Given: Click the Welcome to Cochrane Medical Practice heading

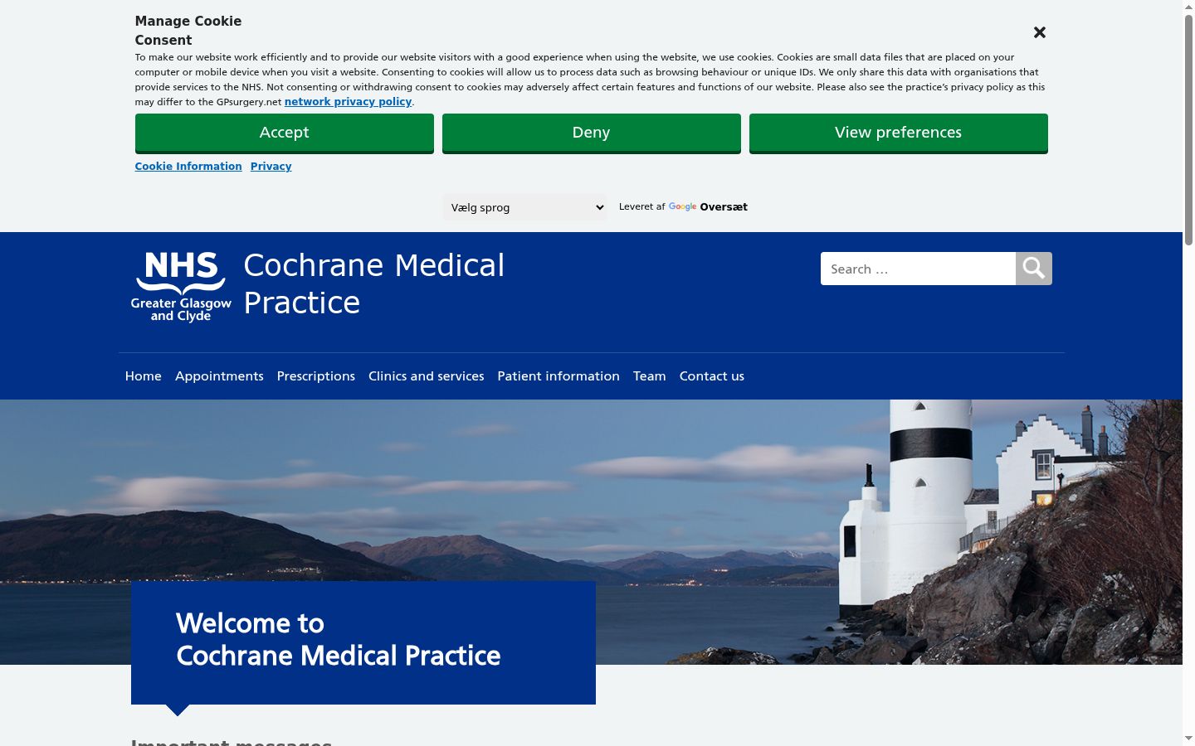Looking at the screenshot, I should click(339, 640).
